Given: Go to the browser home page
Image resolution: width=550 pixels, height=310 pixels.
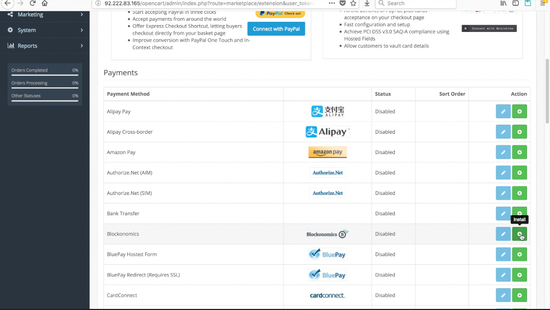Looking at the screenshot, I should tap(45, 3).
